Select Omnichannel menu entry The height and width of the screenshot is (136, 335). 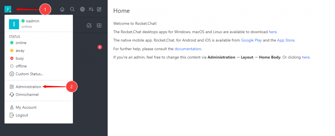pyautogui.click(x=27, y=95)
